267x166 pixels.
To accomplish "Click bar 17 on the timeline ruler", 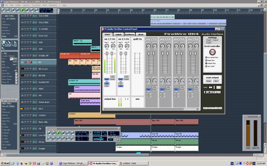I will pos(84,10).
